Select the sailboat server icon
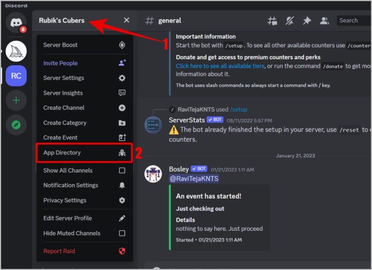 [x=16, y=51]
